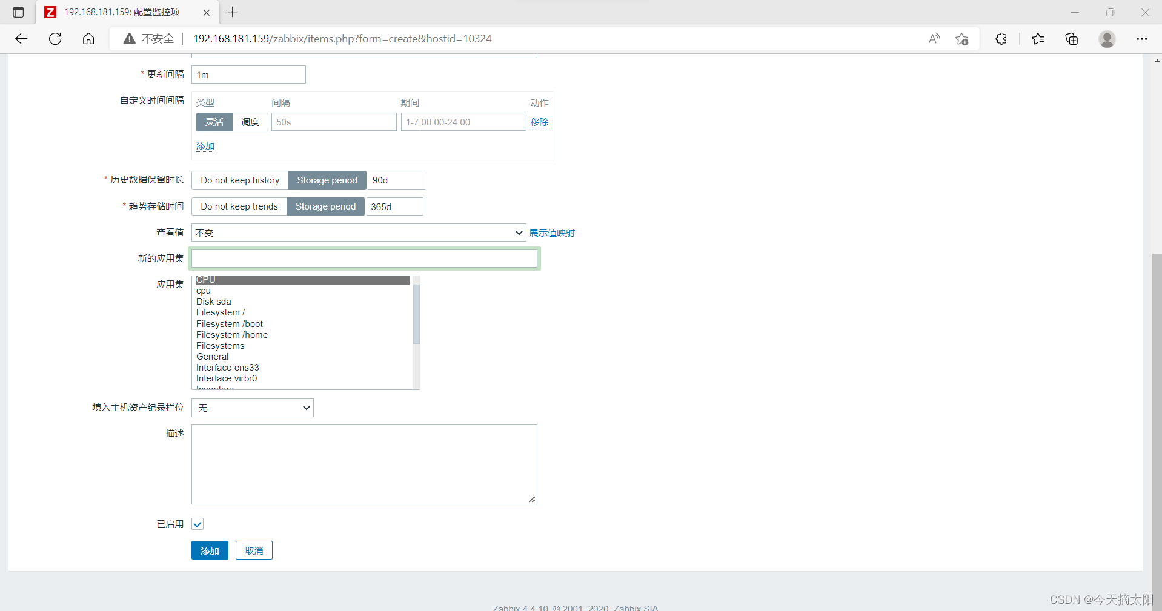This screenshot has height=611, width=1162.
Task: Open the user profile avatar icon
Action: [1107, 39]
